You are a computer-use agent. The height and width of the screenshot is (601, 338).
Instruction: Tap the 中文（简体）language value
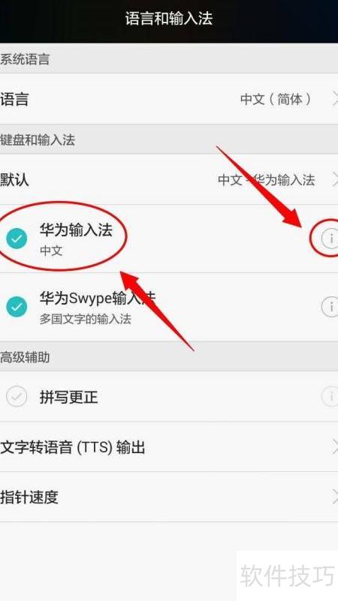[x=276, y=99]
